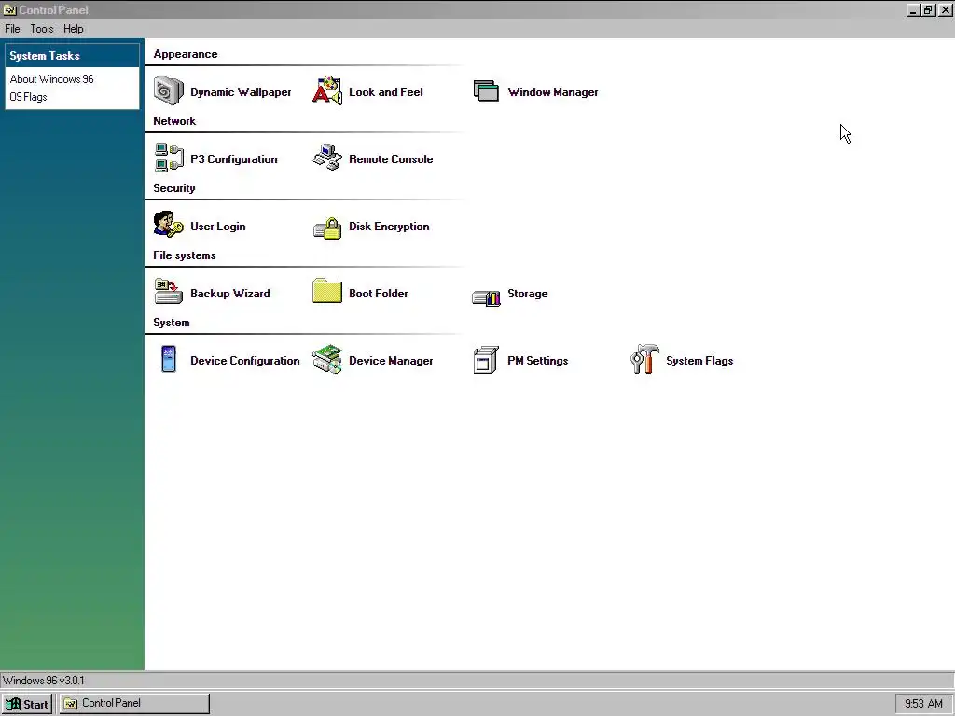This screenshot has width=955, height=716.
Task: Open the Help menu
Action: (x=73, y=29)
